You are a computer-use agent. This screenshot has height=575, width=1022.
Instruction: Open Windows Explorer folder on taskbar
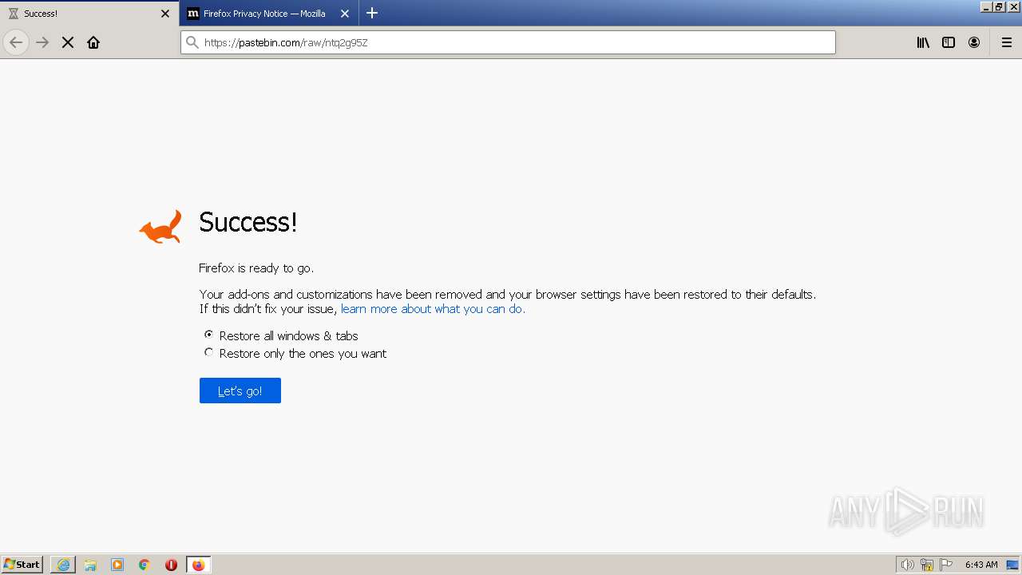[90, 565]
